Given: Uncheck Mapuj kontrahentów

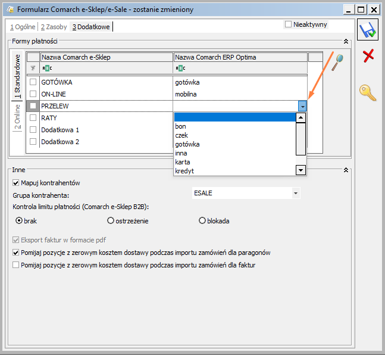Looking at the screenshot, I should tap(15, 183).
